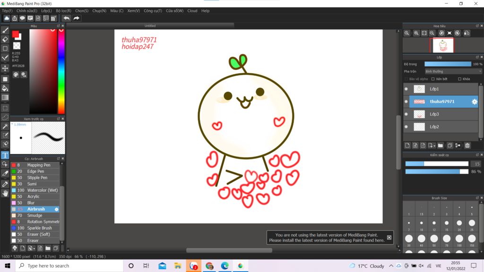Open Microsoft Edge from taskbar
Viewport: 484px width, 272px height.
tap(225, 266)
